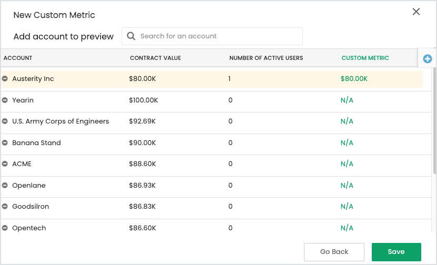Remove ACME with its minus icon
The image size is (437, 265).
[5, 164]
